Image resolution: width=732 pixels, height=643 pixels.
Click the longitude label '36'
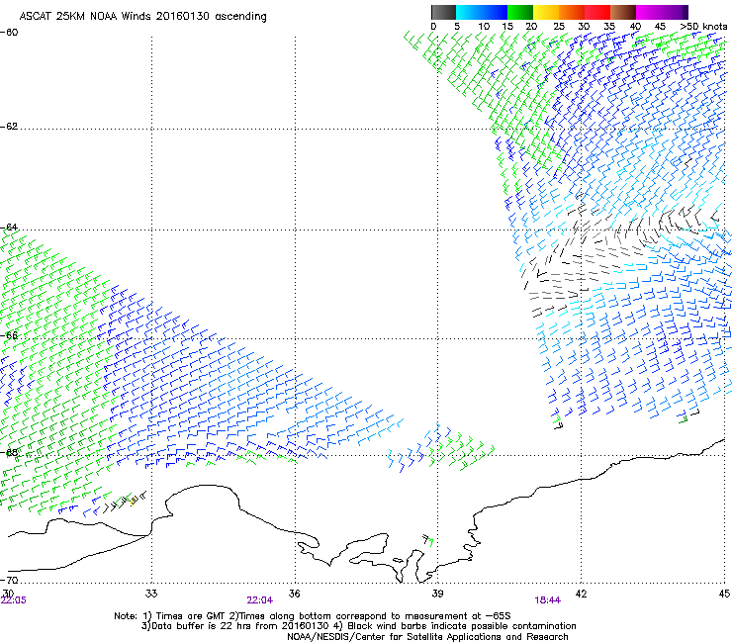pyautogui.click(x=295, y=594)
